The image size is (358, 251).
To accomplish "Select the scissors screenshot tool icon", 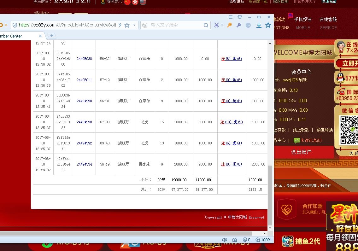I will [216, 25].
